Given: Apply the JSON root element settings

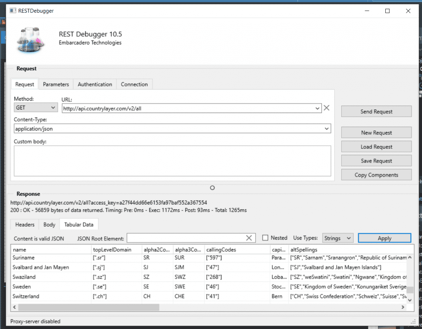Looking at the screenshot, I should pos(384,238).
